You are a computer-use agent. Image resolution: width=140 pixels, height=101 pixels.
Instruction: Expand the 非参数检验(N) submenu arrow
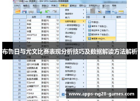[83, 63]
